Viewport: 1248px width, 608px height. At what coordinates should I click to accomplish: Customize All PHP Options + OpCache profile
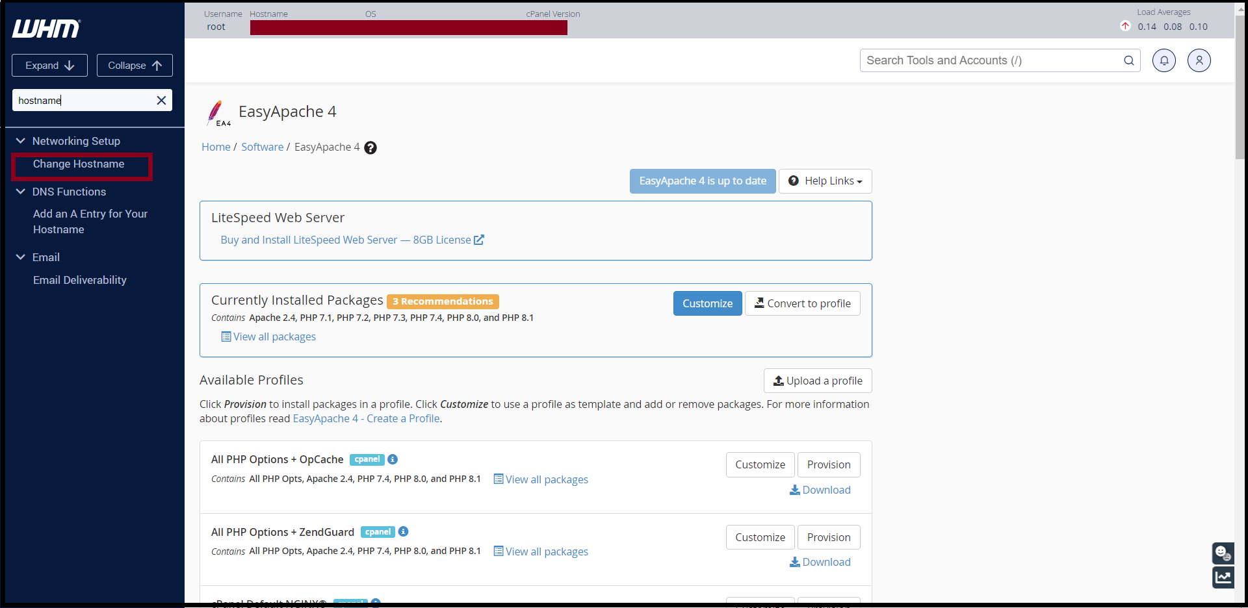760,464
